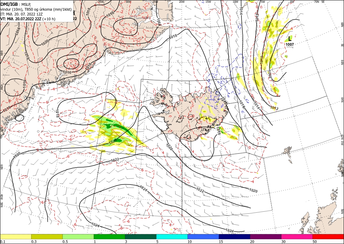Click the "0.1" legend value
Screen dimensions: 344x244
[2, 242]
